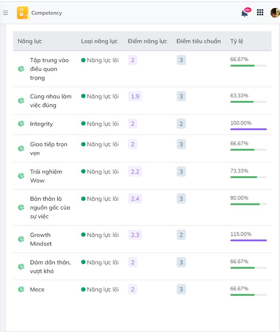Click pie chart icon beside Giao tiếp trọn vẹn

coord(21,149)
